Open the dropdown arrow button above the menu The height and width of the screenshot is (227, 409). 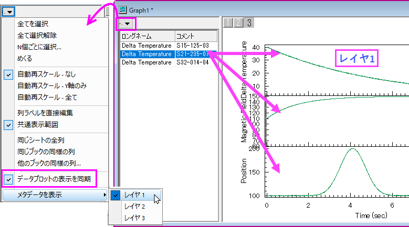click(8, 12)
